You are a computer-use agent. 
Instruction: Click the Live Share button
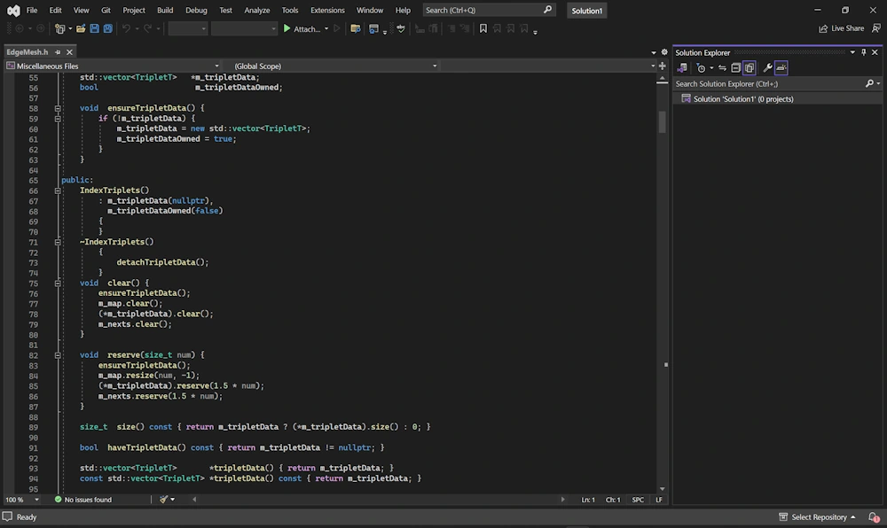(842, 28)
